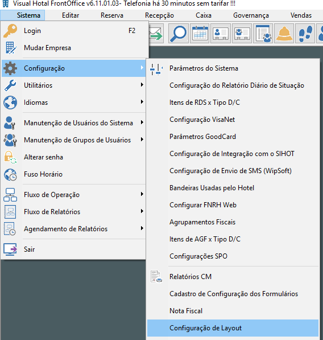Expand the Idiomas submenu arrow
323x340 pixels.
click(142, 102)
